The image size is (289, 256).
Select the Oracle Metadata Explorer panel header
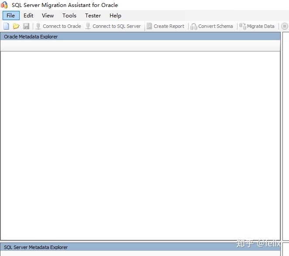click(x=140, y=37)
